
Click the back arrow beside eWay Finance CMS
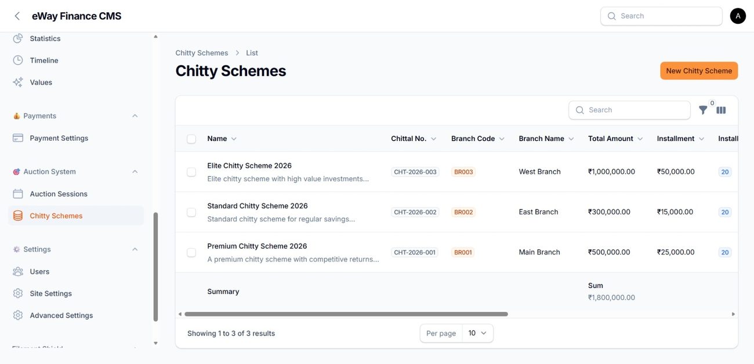pos(17,16)
